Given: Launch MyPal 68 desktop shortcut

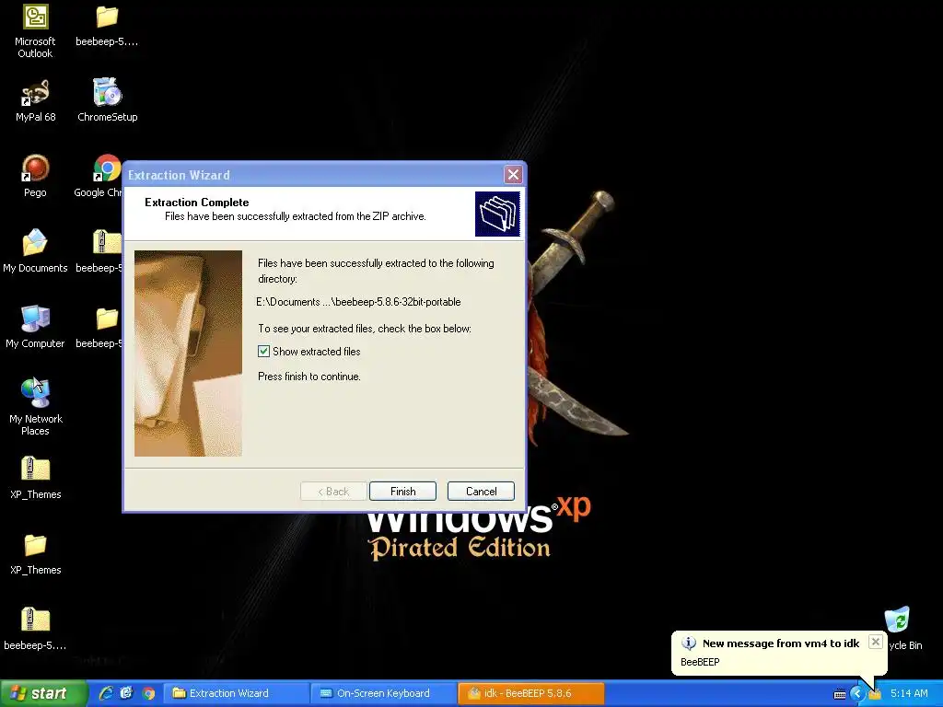Looking at the screenshot, I should tap(35, 101).
